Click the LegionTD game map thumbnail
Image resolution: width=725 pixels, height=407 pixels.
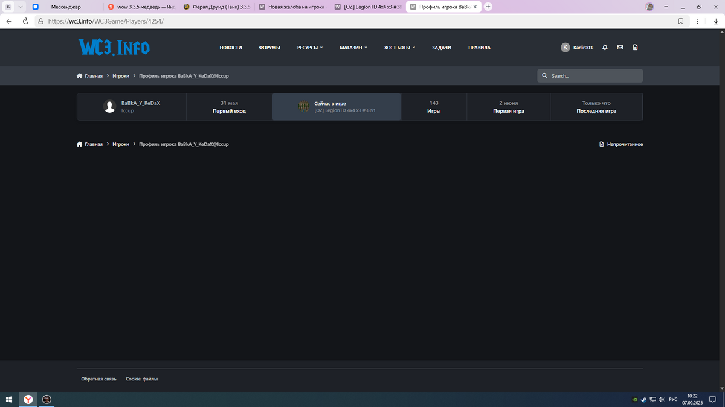(304, 107)
